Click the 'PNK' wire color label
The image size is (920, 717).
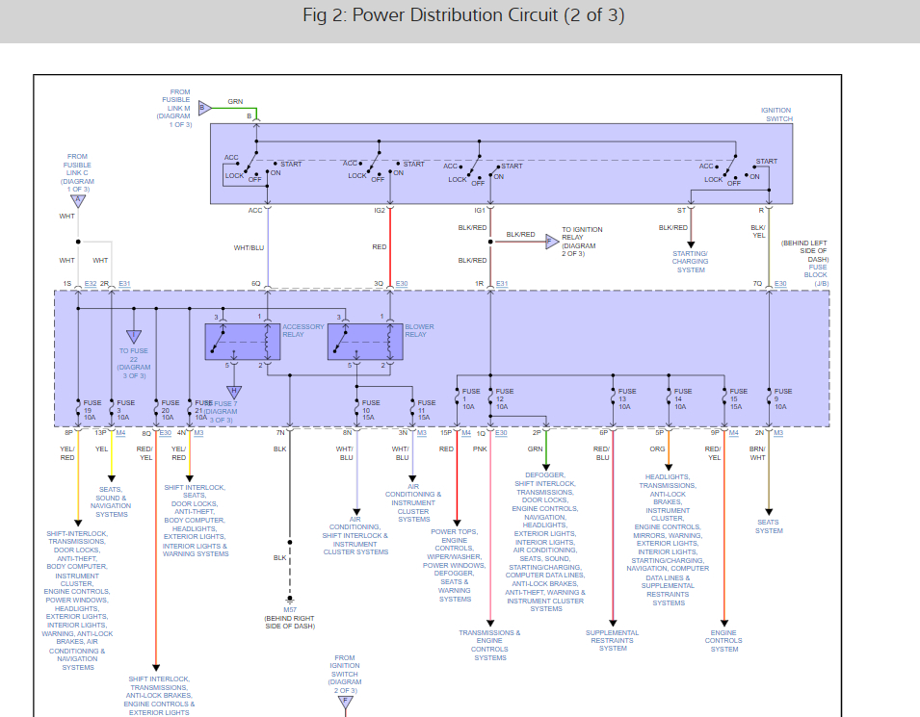coord(480,449)
